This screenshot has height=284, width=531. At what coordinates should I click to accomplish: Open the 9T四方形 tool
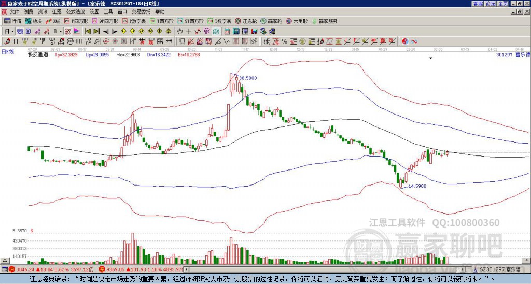(190, 21)
